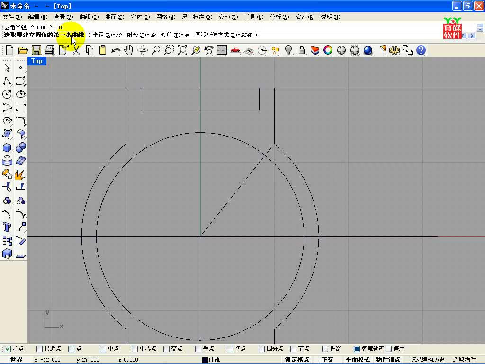Enable the 最近点 osnap checkbox
The image size is (485, 364).
(x=40, y=349)
